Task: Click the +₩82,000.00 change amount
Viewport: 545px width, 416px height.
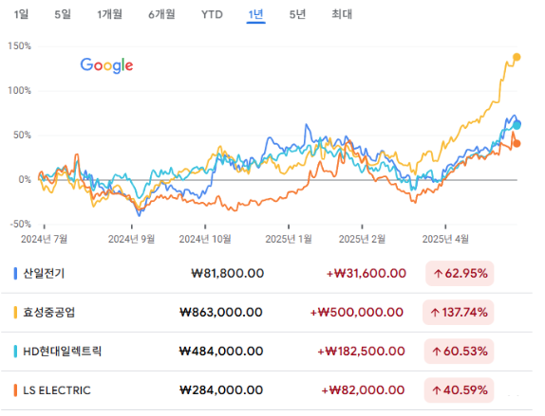Action: tap(363, 390)
